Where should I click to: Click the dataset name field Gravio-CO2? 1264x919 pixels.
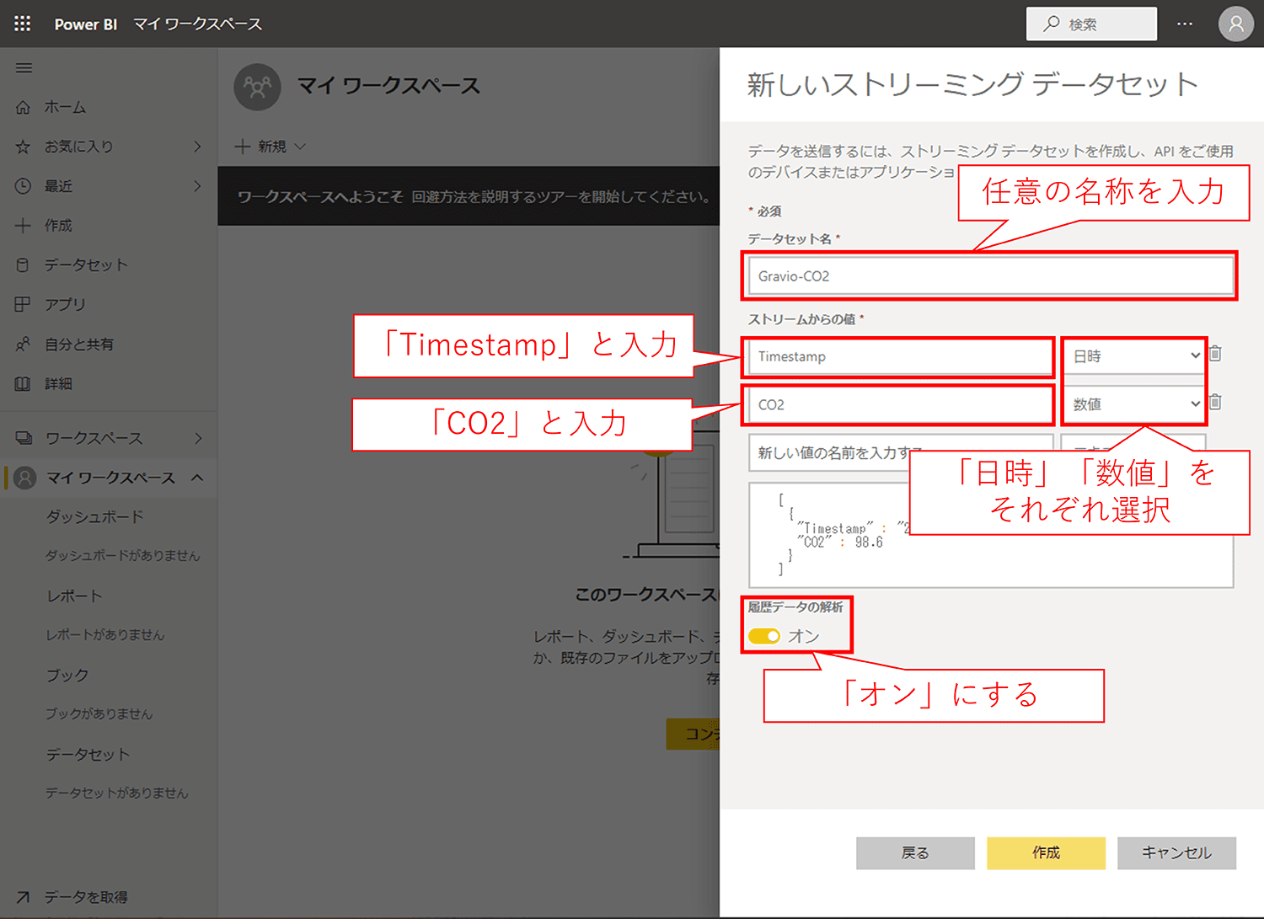(x=991, y=276)
